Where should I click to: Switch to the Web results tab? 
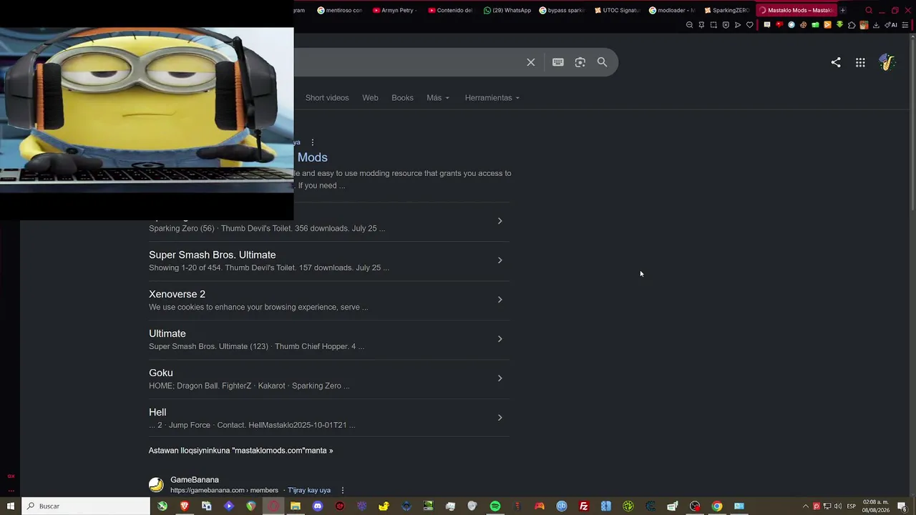(370, 98)
